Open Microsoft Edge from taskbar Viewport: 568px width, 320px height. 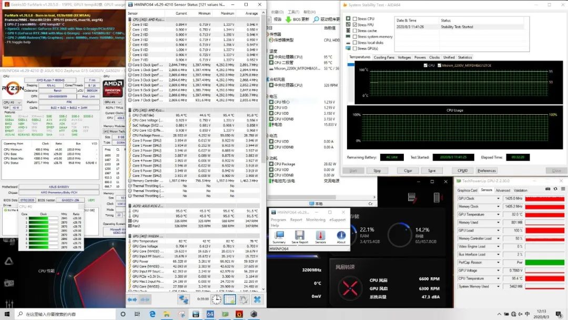tap(152, 314)
